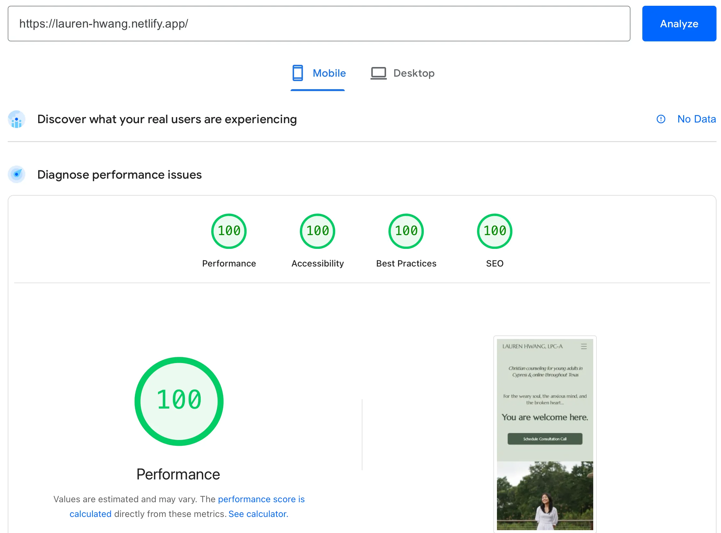Click the large Performance gauge showing 100
The width and height of the screenshot is (721, 533).
[178, 401]
